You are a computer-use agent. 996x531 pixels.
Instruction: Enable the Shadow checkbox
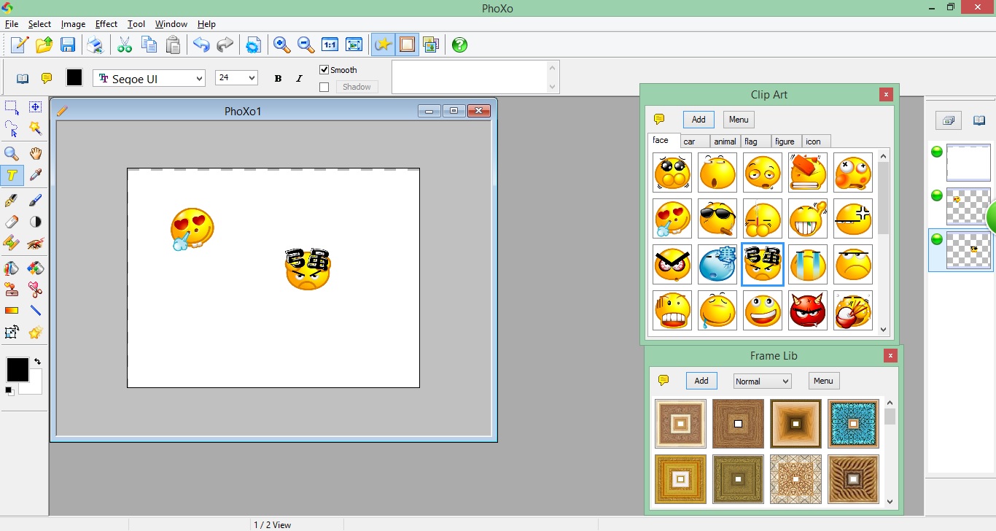coord(324,86)
